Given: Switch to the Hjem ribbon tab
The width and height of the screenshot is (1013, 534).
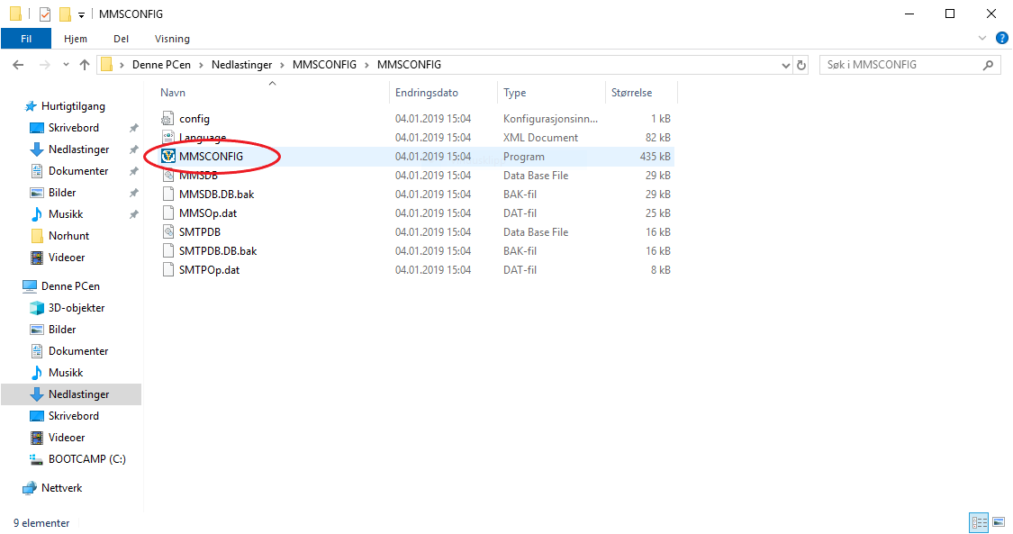Looking at the screenshot, I should [76, 39].
